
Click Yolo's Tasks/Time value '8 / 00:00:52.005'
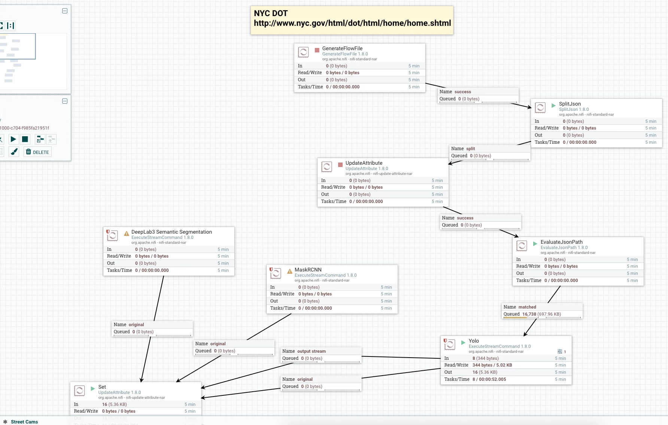(x=489, y=379)
